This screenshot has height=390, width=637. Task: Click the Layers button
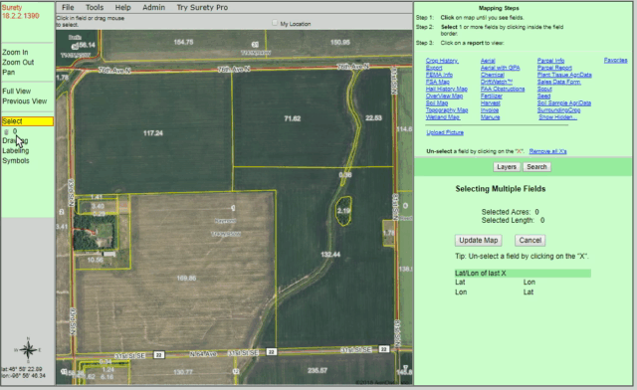point(507,167)
